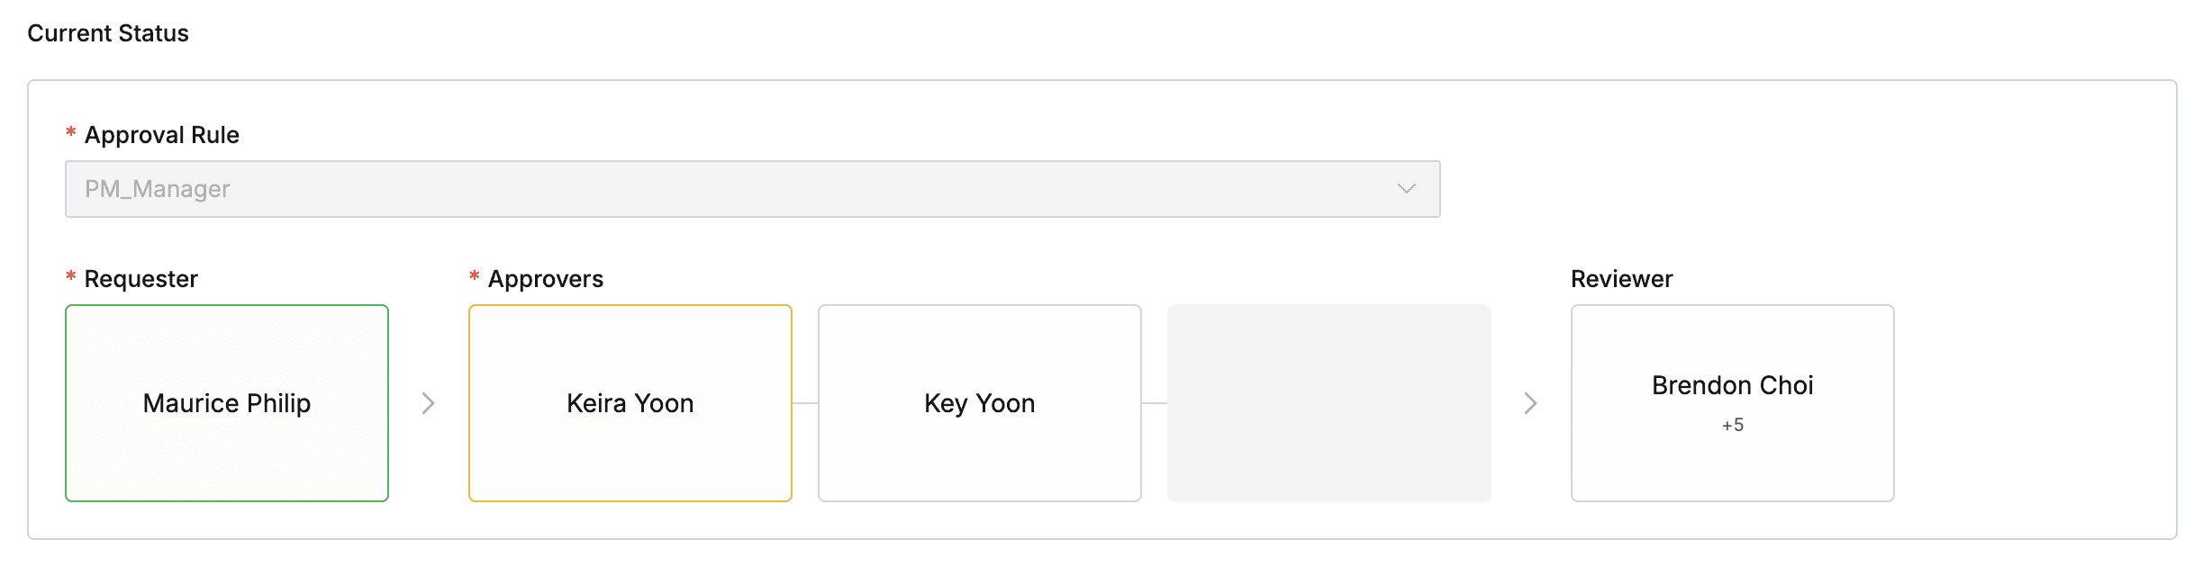Image resolution: width=2212 pixels, height=585 pixels.
Task: Select the Keira Yoon approver card
Action: point(630,404)
